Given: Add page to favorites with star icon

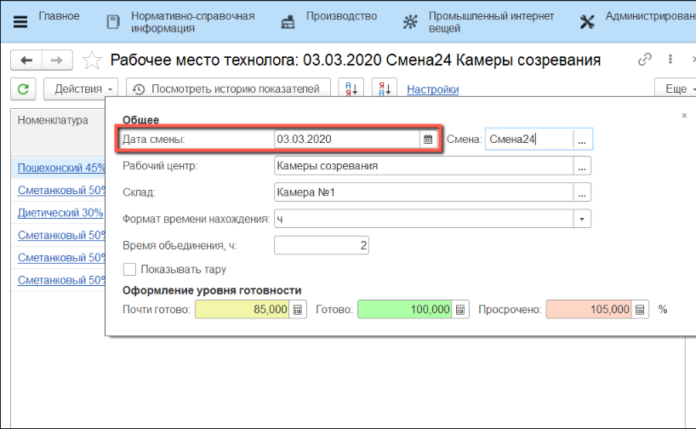Looking at the screenshot, I should (x=93, y=60).
